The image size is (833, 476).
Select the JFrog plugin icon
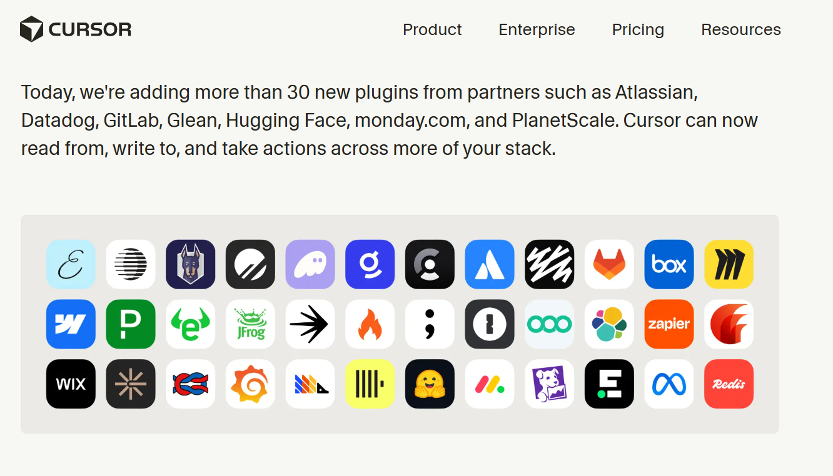tap(250, 324)
